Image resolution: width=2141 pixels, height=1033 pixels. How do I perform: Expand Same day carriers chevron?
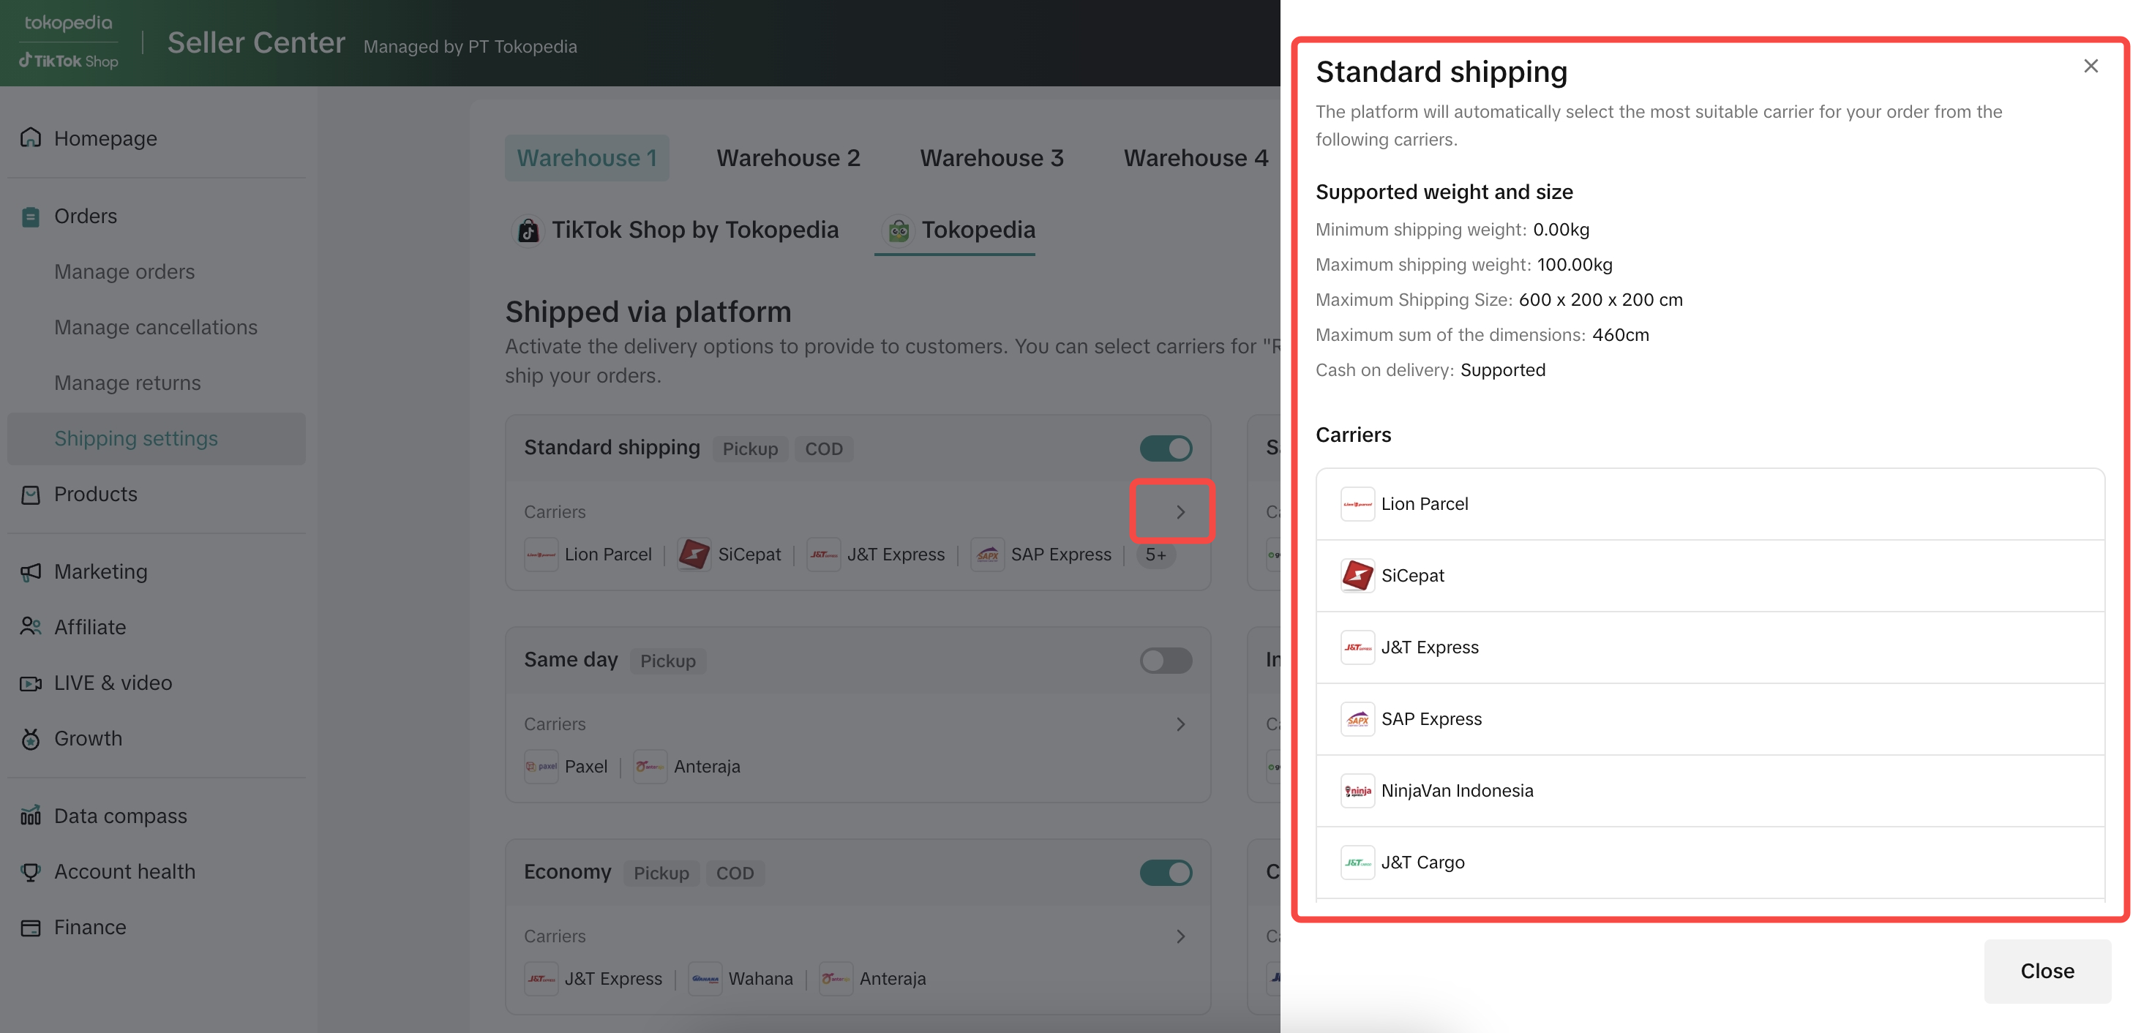click(x=1180, y=724)
